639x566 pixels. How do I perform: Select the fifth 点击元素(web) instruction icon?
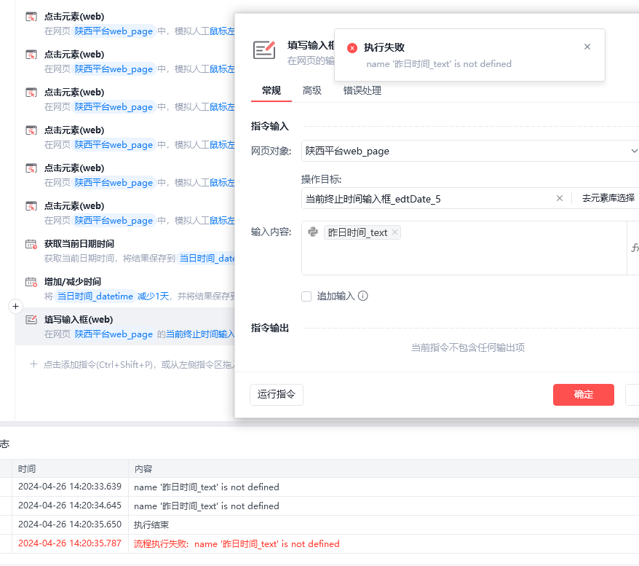click(x=31, y=168)
